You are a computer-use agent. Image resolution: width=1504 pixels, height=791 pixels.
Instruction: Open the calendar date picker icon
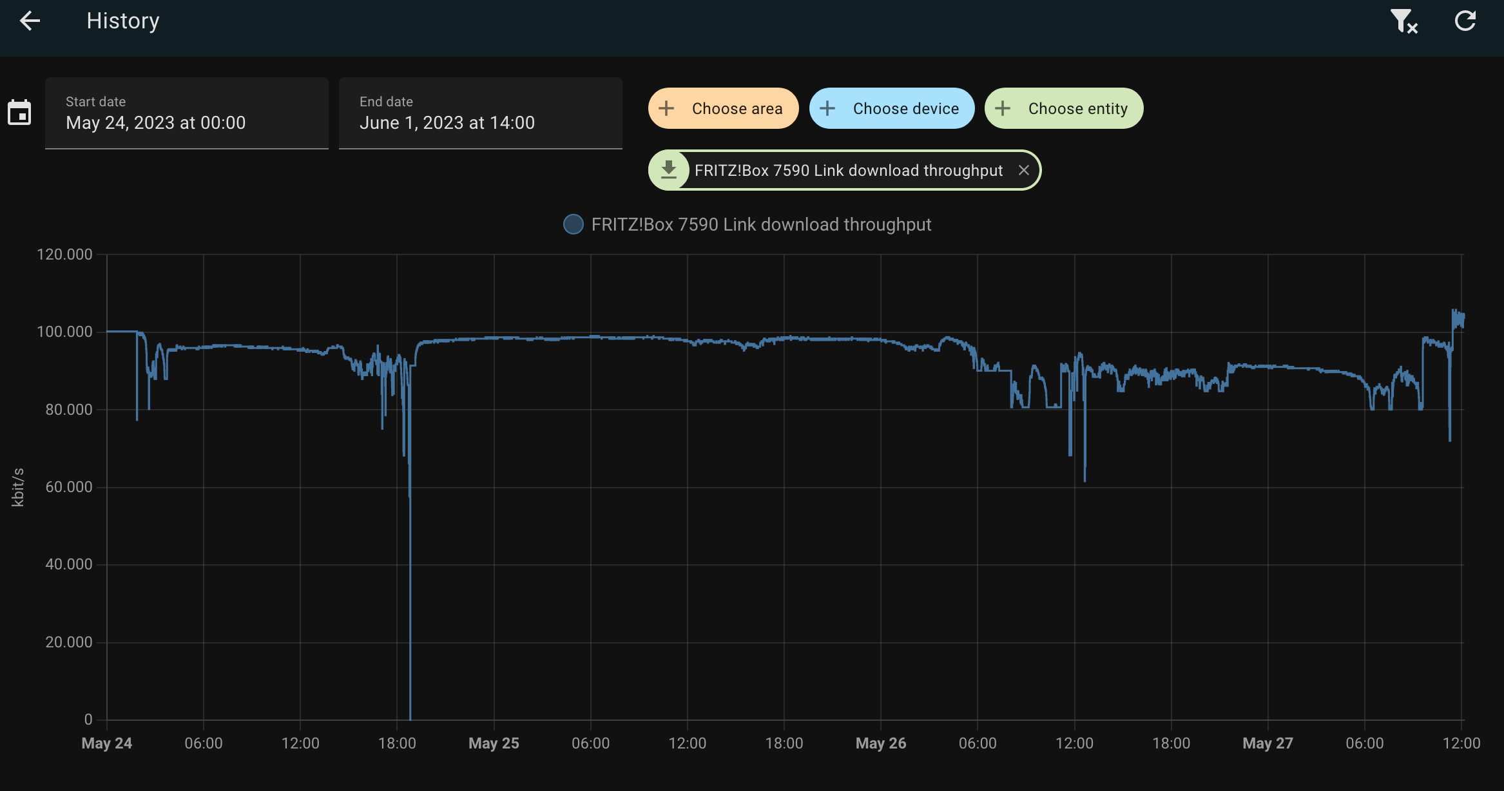pos(20,112)
